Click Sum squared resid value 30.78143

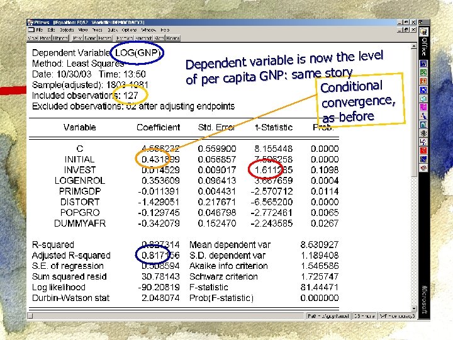click(160, 276)
